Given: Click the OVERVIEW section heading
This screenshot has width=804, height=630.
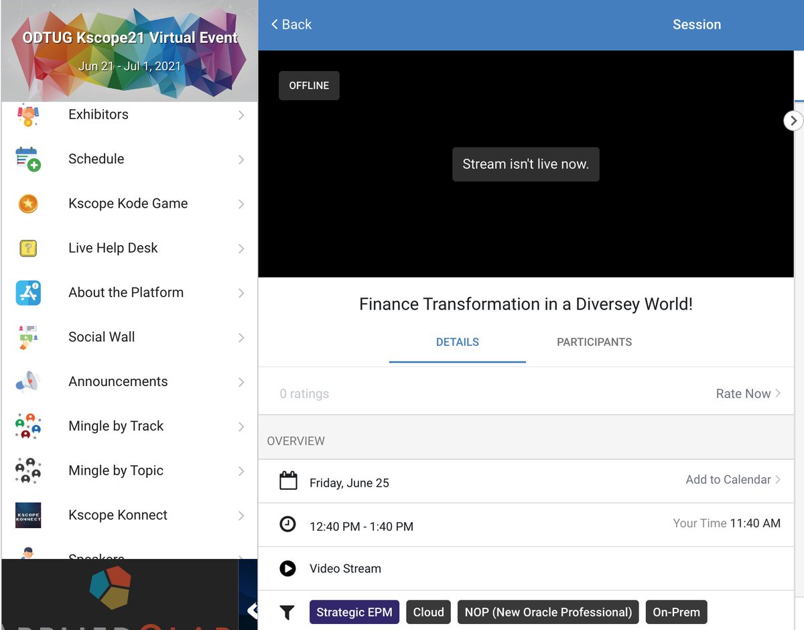Looking at the screenshot, I should (295, 441).
